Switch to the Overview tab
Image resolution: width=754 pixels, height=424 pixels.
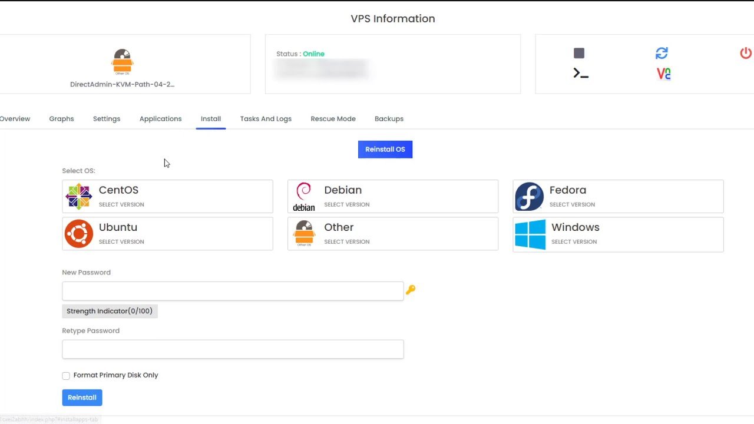pos(15,118)
